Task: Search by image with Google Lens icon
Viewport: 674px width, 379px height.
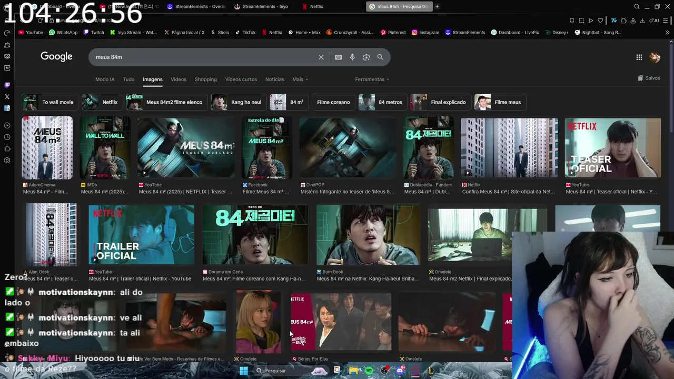Action: point(366,57)
